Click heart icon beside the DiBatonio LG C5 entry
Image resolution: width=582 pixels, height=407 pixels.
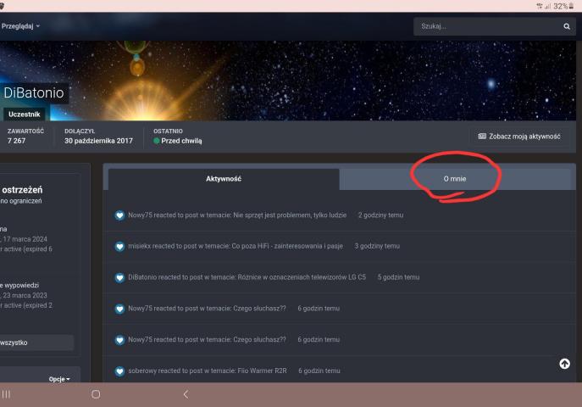[x=120, y=277]
